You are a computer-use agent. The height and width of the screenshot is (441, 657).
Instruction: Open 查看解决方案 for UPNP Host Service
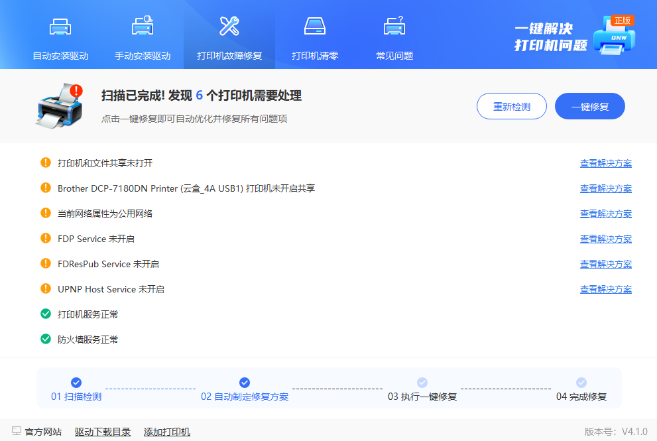tap(605, 289)
